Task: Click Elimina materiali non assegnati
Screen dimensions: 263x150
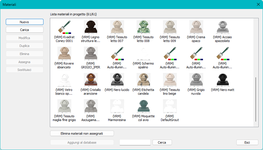Action: [82, 133]
